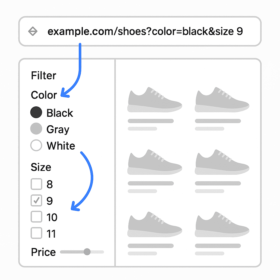Click the Black color label
Screen dimensions: 280x280
click(60, 113)
